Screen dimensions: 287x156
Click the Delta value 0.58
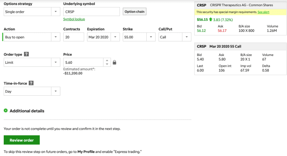tap(265, 70)
